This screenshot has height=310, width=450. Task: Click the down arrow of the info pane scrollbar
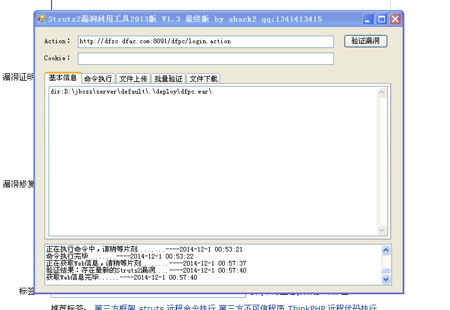coord(381,230)
